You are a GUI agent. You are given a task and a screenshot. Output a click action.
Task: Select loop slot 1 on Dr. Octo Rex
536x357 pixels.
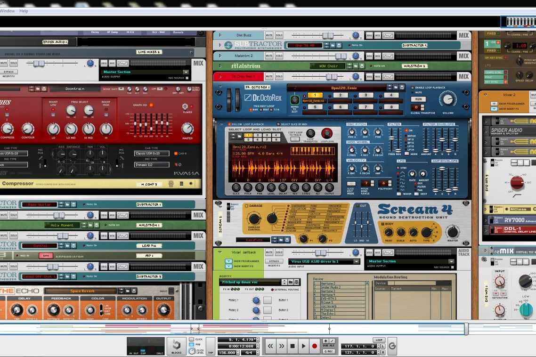(315, 95)
